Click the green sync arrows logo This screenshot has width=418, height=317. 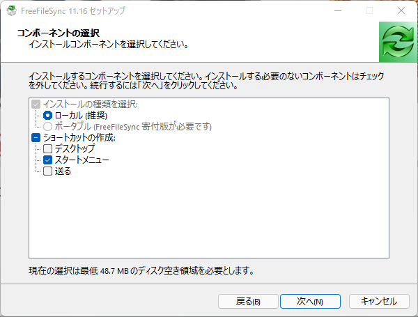[x=398, y=42]
